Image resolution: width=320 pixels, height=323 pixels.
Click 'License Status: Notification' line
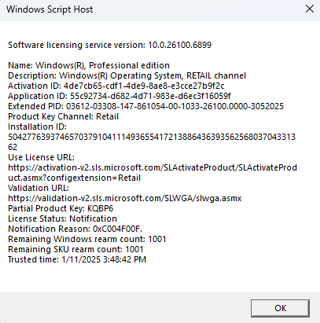pos(62,218)
